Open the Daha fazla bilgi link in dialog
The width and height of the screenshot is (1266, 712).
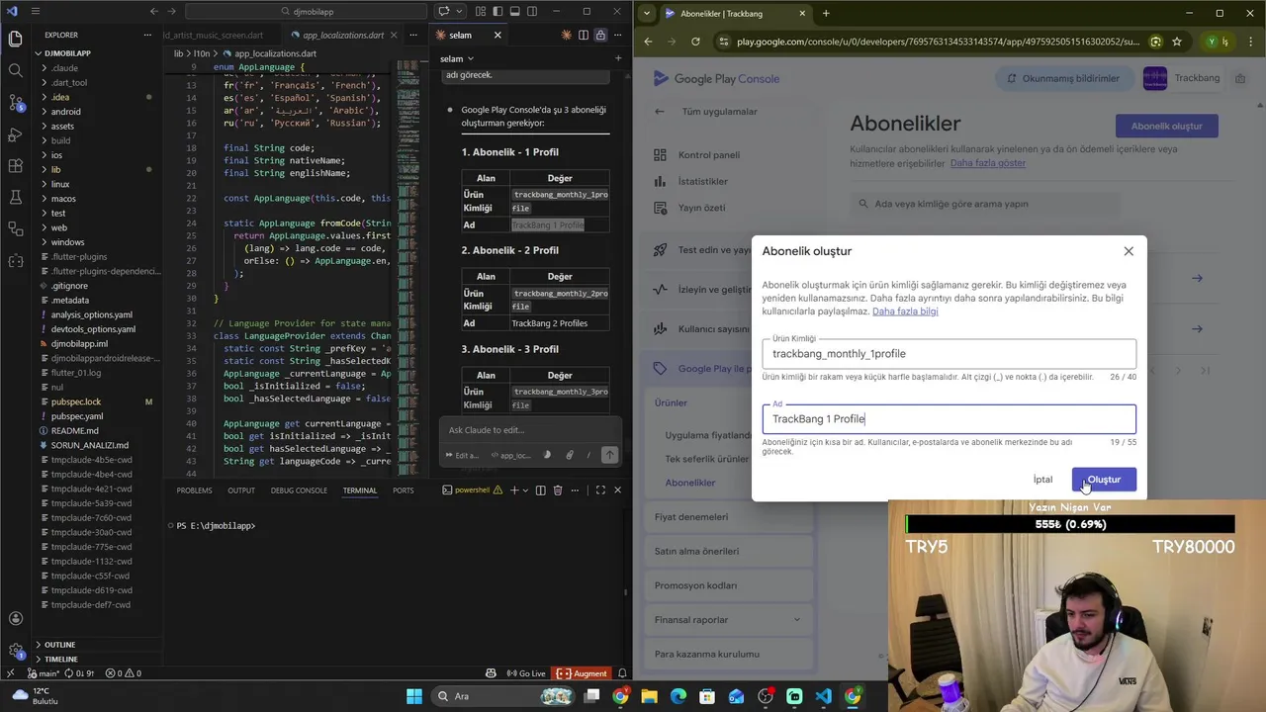(905, 311)
